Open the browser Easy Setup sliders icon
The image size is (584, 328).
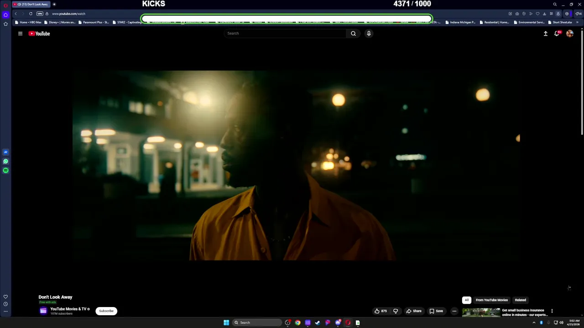point(551,14)
